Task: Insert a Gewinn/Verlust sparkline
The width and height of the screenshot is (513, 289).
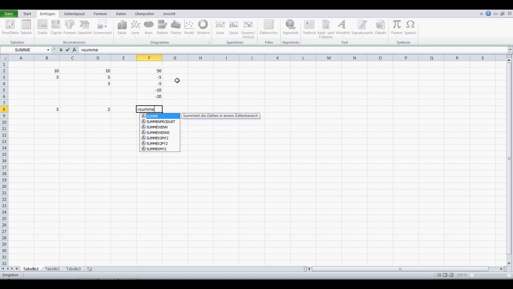Action: coord(248,29)
